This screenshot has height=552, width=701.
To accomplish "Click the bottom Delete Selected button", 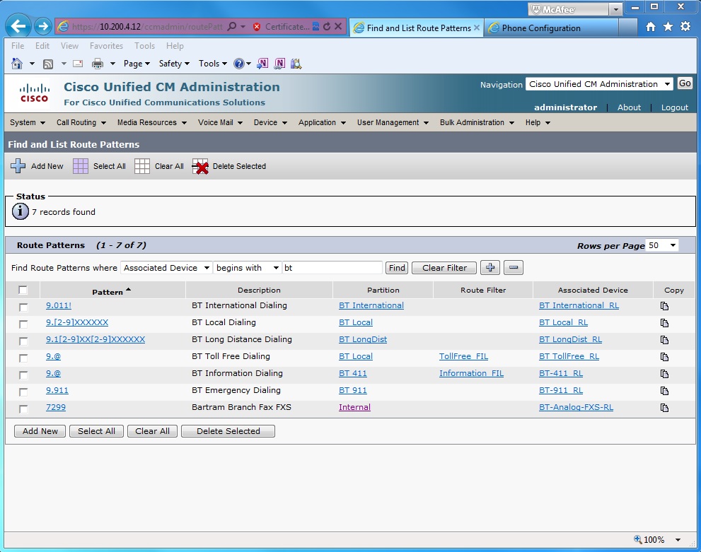I will [228, 431].
